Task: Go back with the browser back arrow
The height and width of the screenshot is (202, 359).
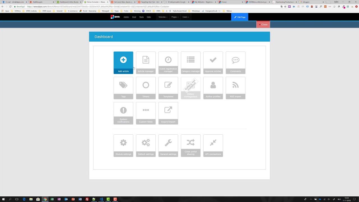Action: click(x=3, y=6)
